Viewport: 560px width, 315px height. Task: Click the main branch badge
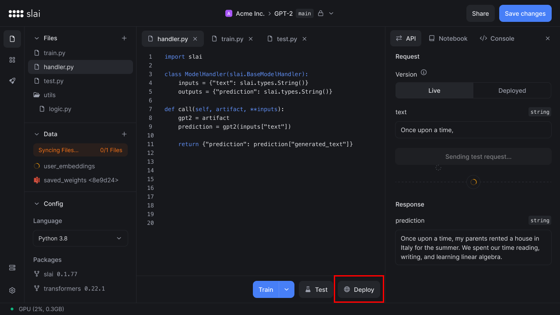304,14
